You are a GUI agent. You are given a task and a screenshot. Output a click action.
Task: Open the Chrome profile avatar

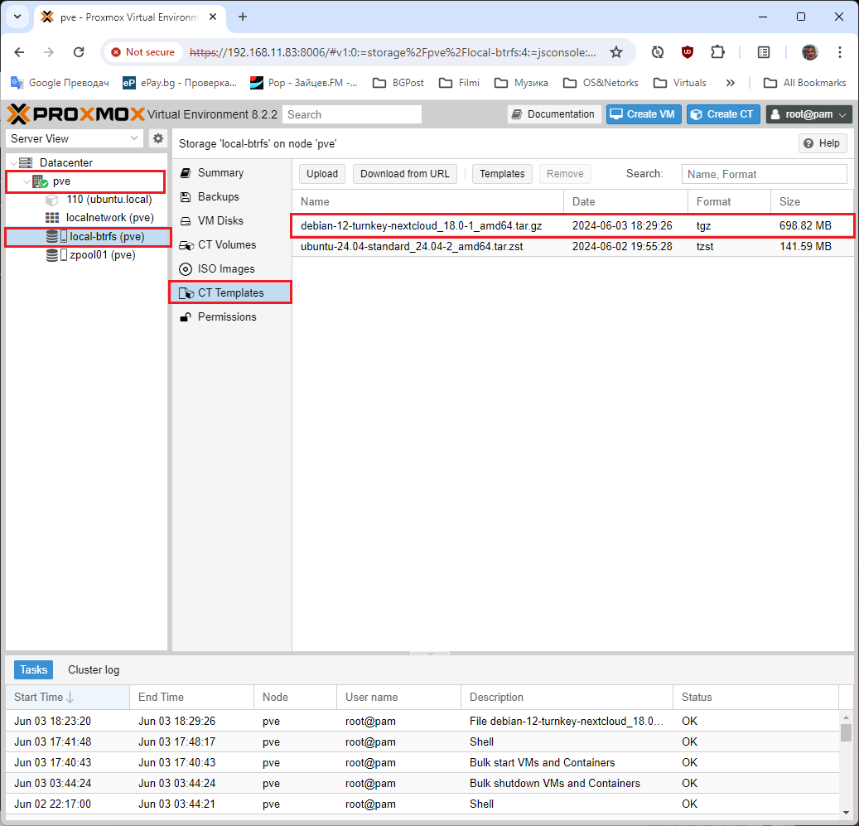(809, 52)
